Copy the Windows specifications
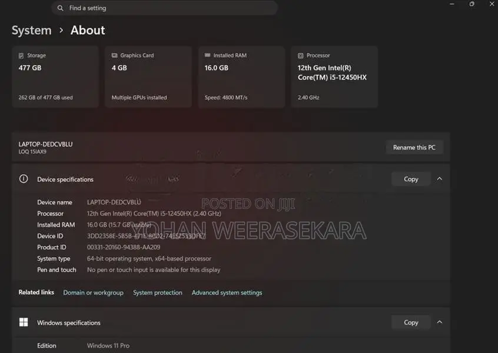498x353 pixels. (x=411, y=322)
